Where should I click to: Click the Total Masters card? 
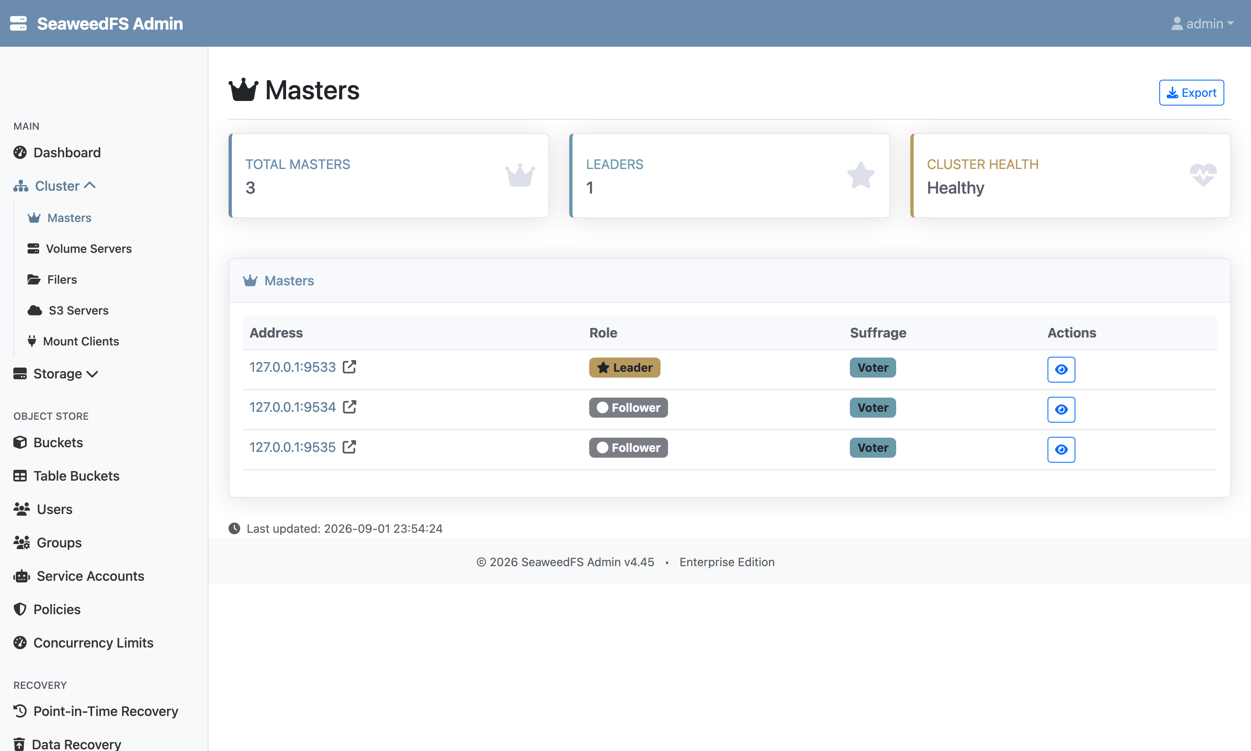[388, 176]
